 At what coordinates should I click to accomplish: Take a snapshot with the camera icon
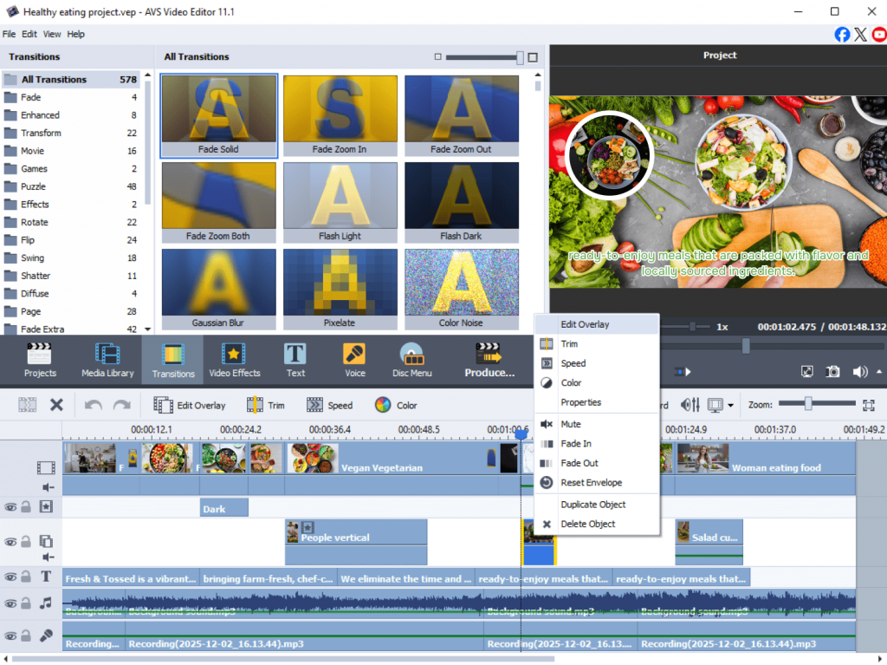pyautogui.click(x=832, y=371)
